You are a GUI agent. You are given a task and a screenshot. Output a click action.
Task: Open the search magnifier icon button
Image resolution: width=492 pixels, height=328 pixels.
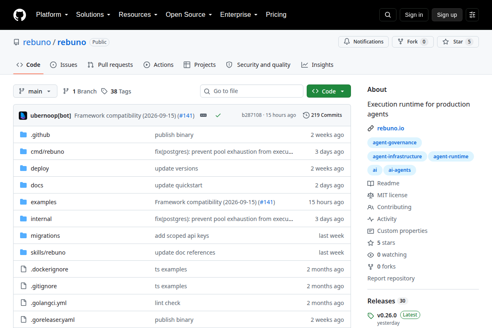coord(388,15)
